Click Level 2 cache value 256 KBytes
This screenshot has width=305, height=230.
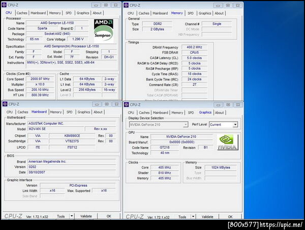point(87,90)
